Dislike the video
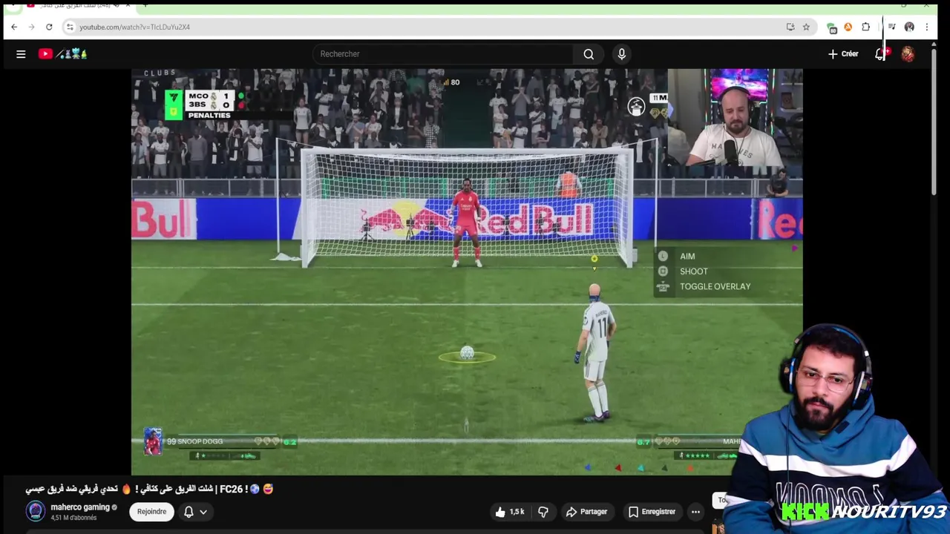 tap(543, 512)
